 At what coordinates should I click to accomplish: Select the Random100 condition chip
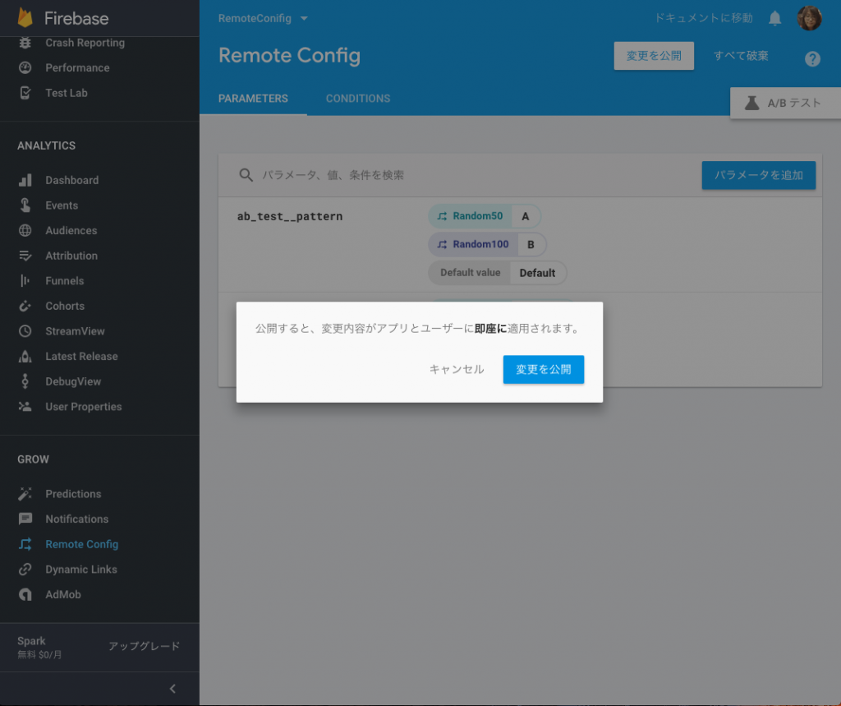coord(487,245)
